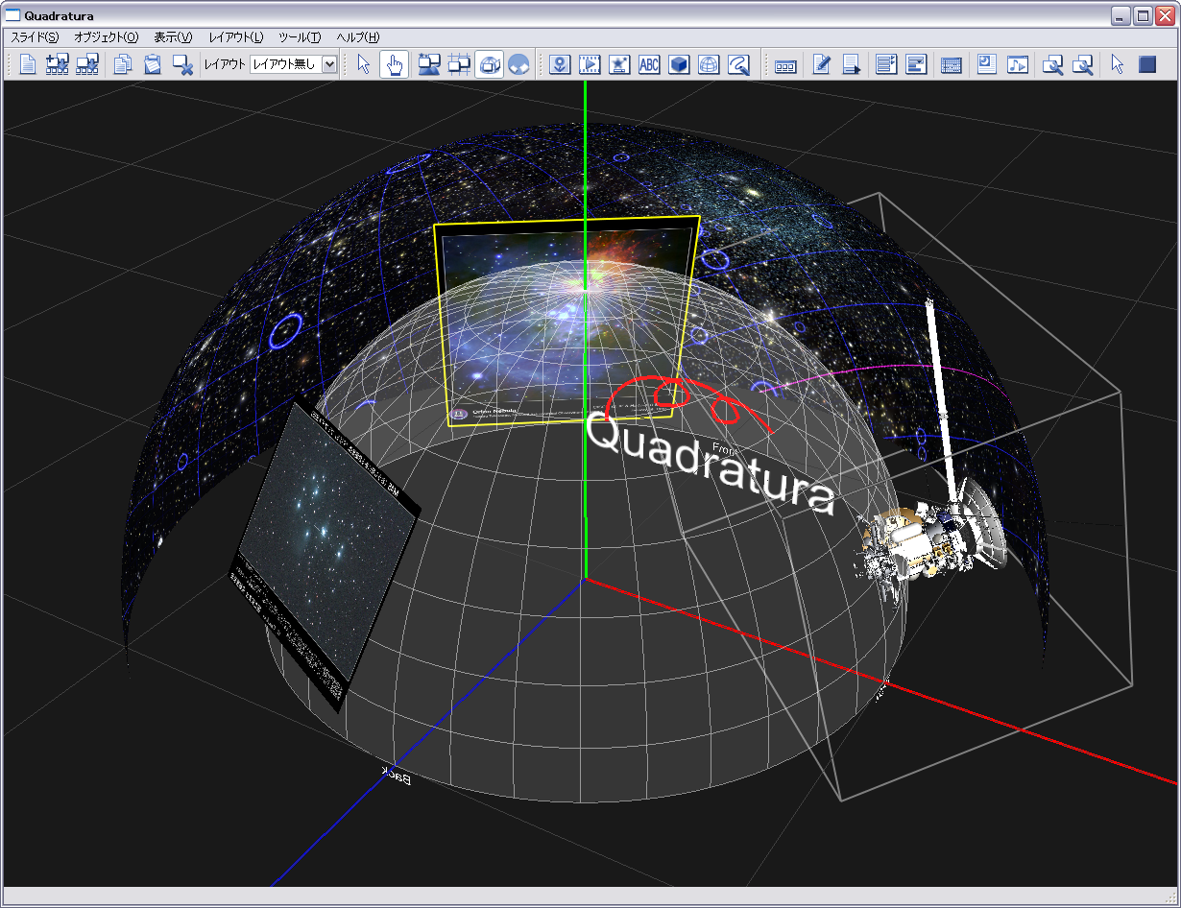Click the icon of a panel with a dropdown bar
Viewport: 1181px width, 908px height.
[917, 64]
